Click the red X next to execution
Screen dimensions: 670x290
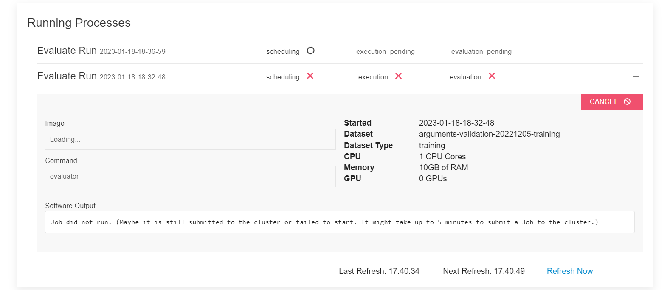pyautogui.click(x=398, y=76)
